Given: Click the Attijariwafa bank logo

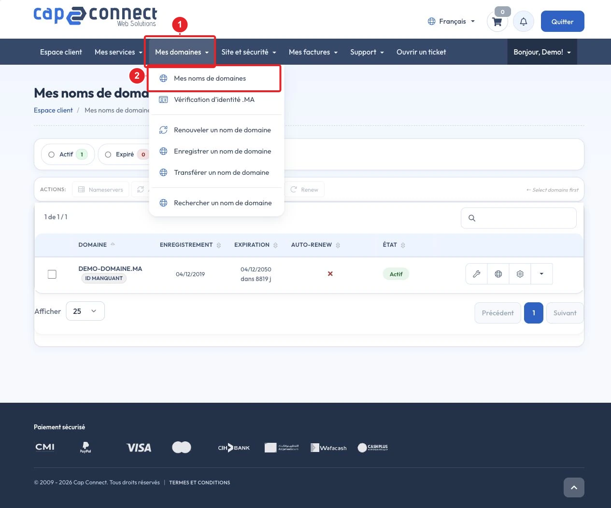Looking at the screenshot, I should tap(282, 448).
